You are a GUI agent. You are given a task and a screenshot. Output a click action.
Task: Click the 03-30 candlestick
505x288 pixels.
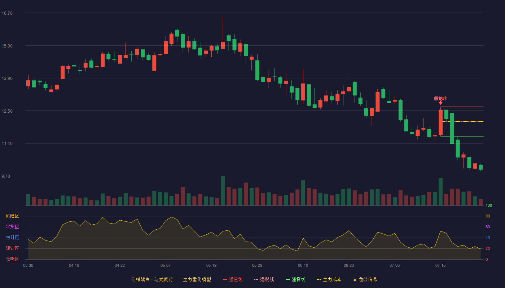pyautogui.click(x=28, y=83)
